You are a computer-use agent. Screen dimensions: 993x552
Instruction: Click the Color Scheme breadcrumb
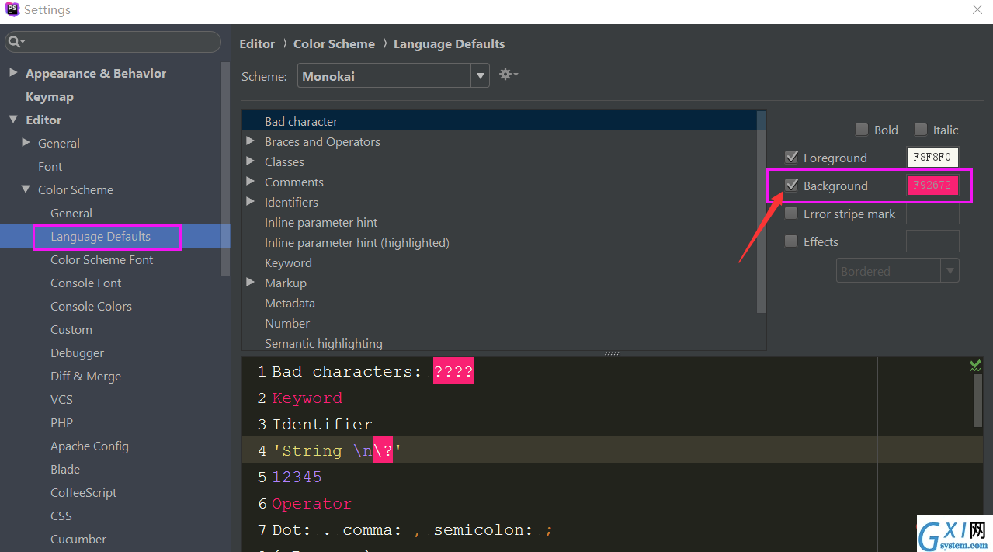pos(334,44)
